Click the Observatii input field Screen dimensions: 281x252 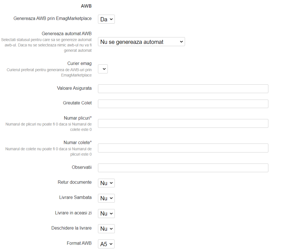click(182, 167)
